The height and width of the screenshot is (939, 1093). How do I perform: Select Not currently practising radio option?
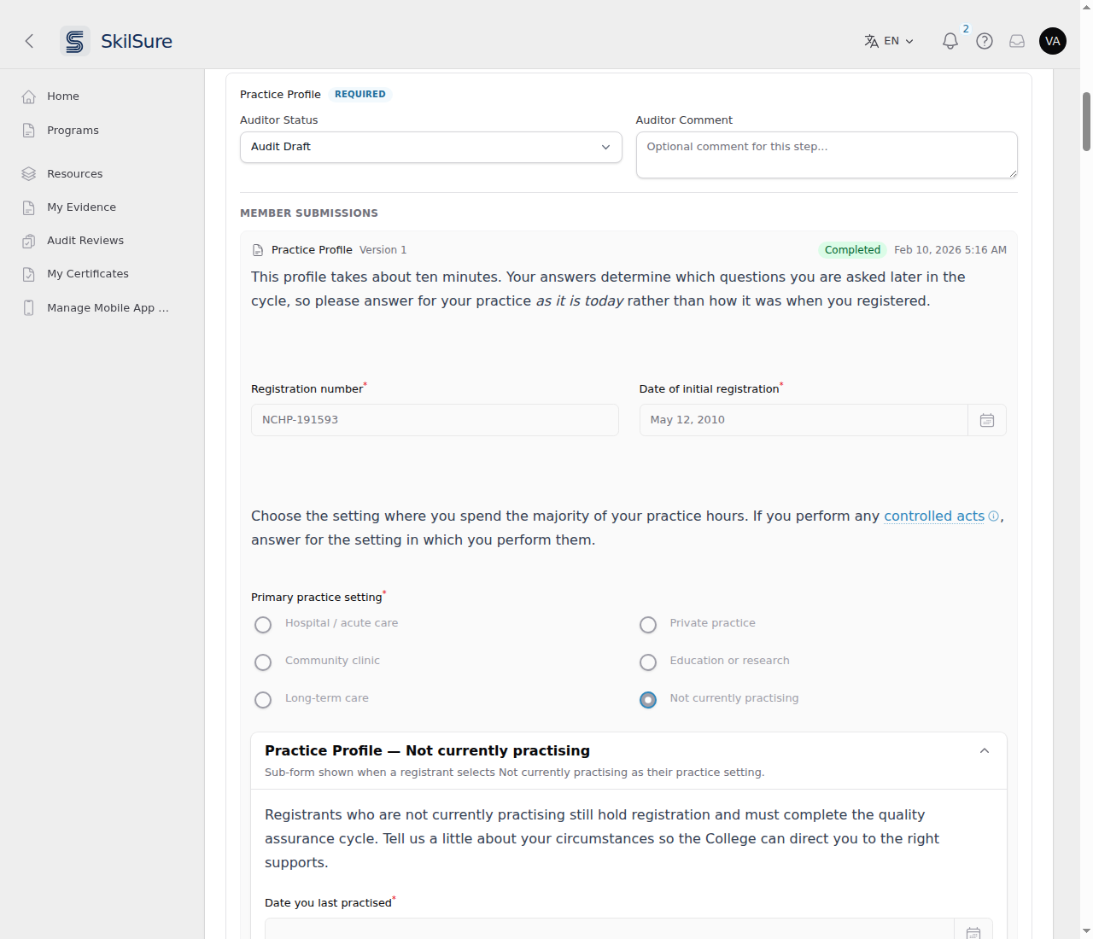pyautogui.click(x=648, y=700)
